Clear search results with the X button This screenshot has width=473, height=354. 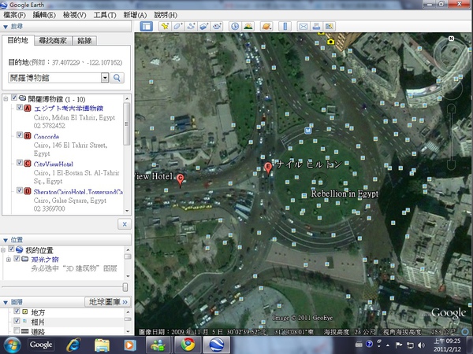pos(125,224)
